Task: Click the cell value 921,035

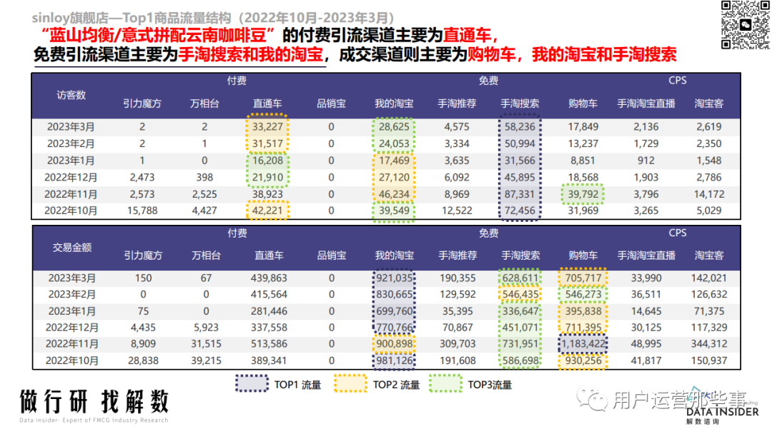Action: 395,278
